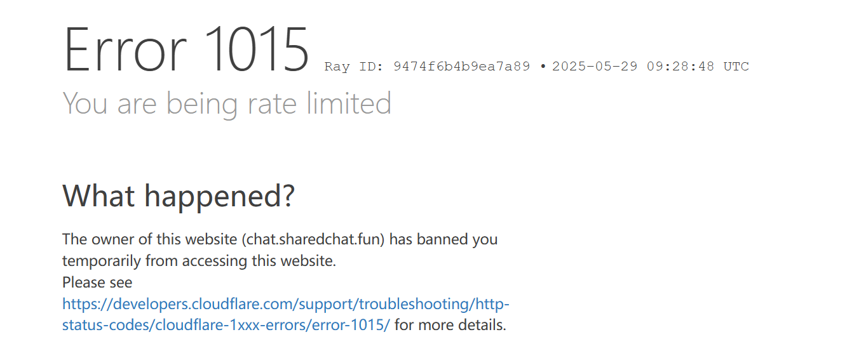This screenshot has width=866, height=358.
Task: Click the words The owner of this website
Action: 150,240
